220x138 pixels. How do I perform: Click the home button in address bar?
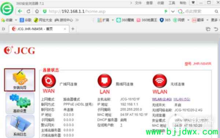37,11
